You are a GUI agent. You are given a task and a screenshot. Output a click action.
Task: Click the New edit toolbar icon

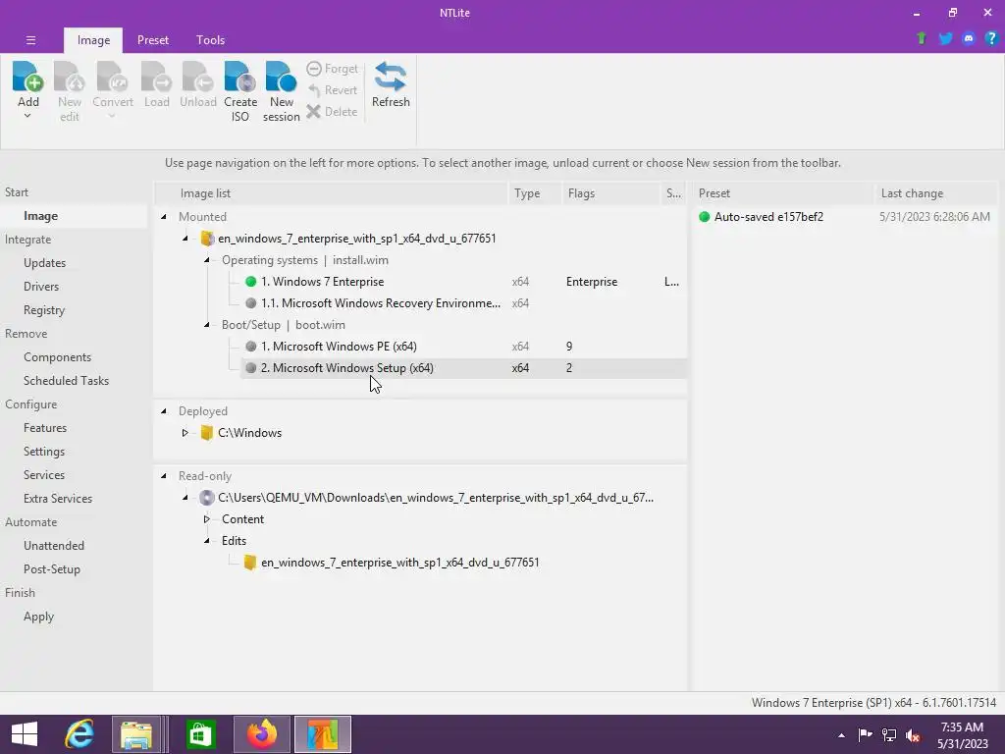(70, 77)
